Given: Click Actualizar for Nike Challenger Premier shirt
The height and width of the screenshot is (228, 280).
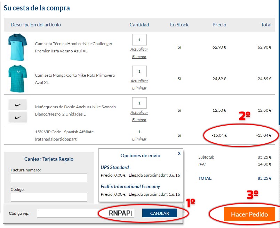Looking at the screenshot, I should (139, 49).
